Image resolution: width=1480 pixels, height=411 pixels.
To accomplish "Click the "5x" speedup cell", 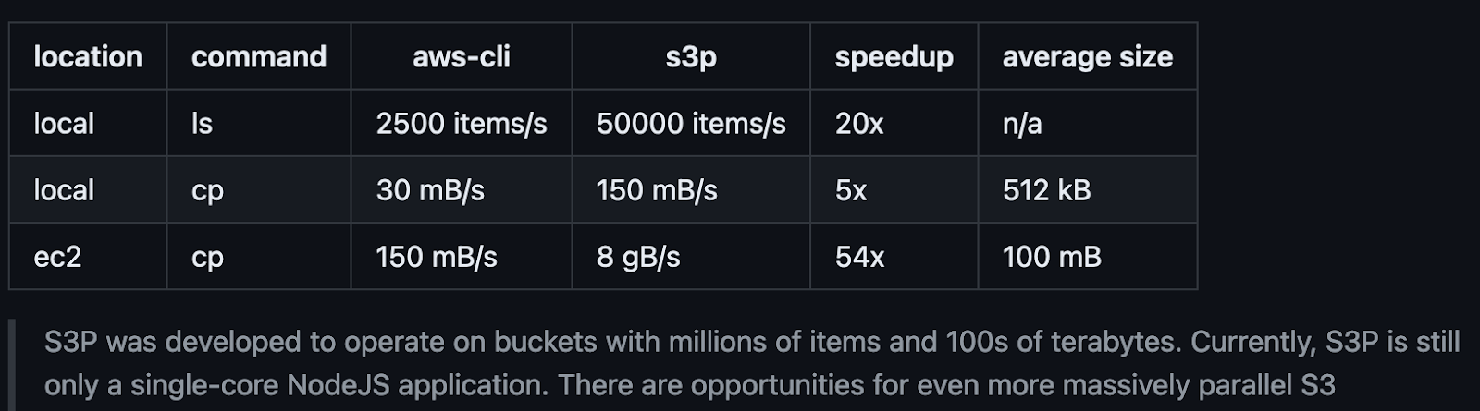I will point(851,190).
